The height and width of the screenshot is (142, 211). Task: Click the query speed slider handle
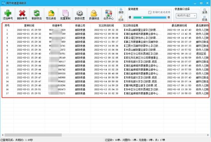tap(142, 18)
